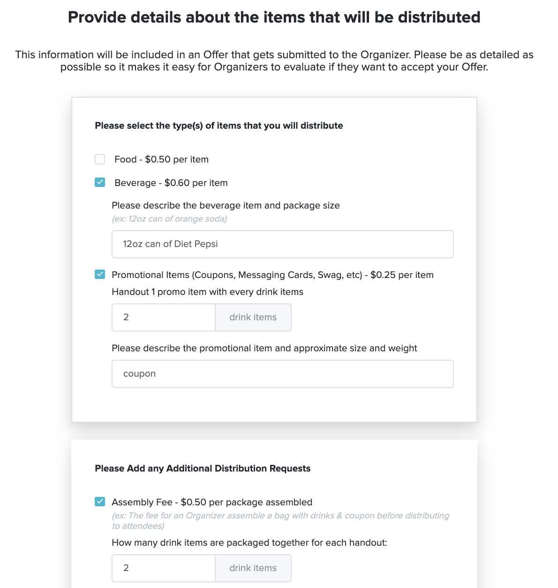Click the Assembly Fee $0.50 per package label

(212, 502)
